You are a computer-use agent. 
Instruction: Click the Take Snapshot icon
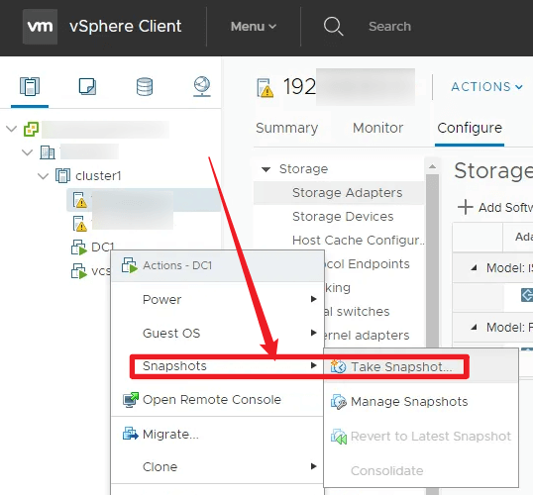click(338, 366)
